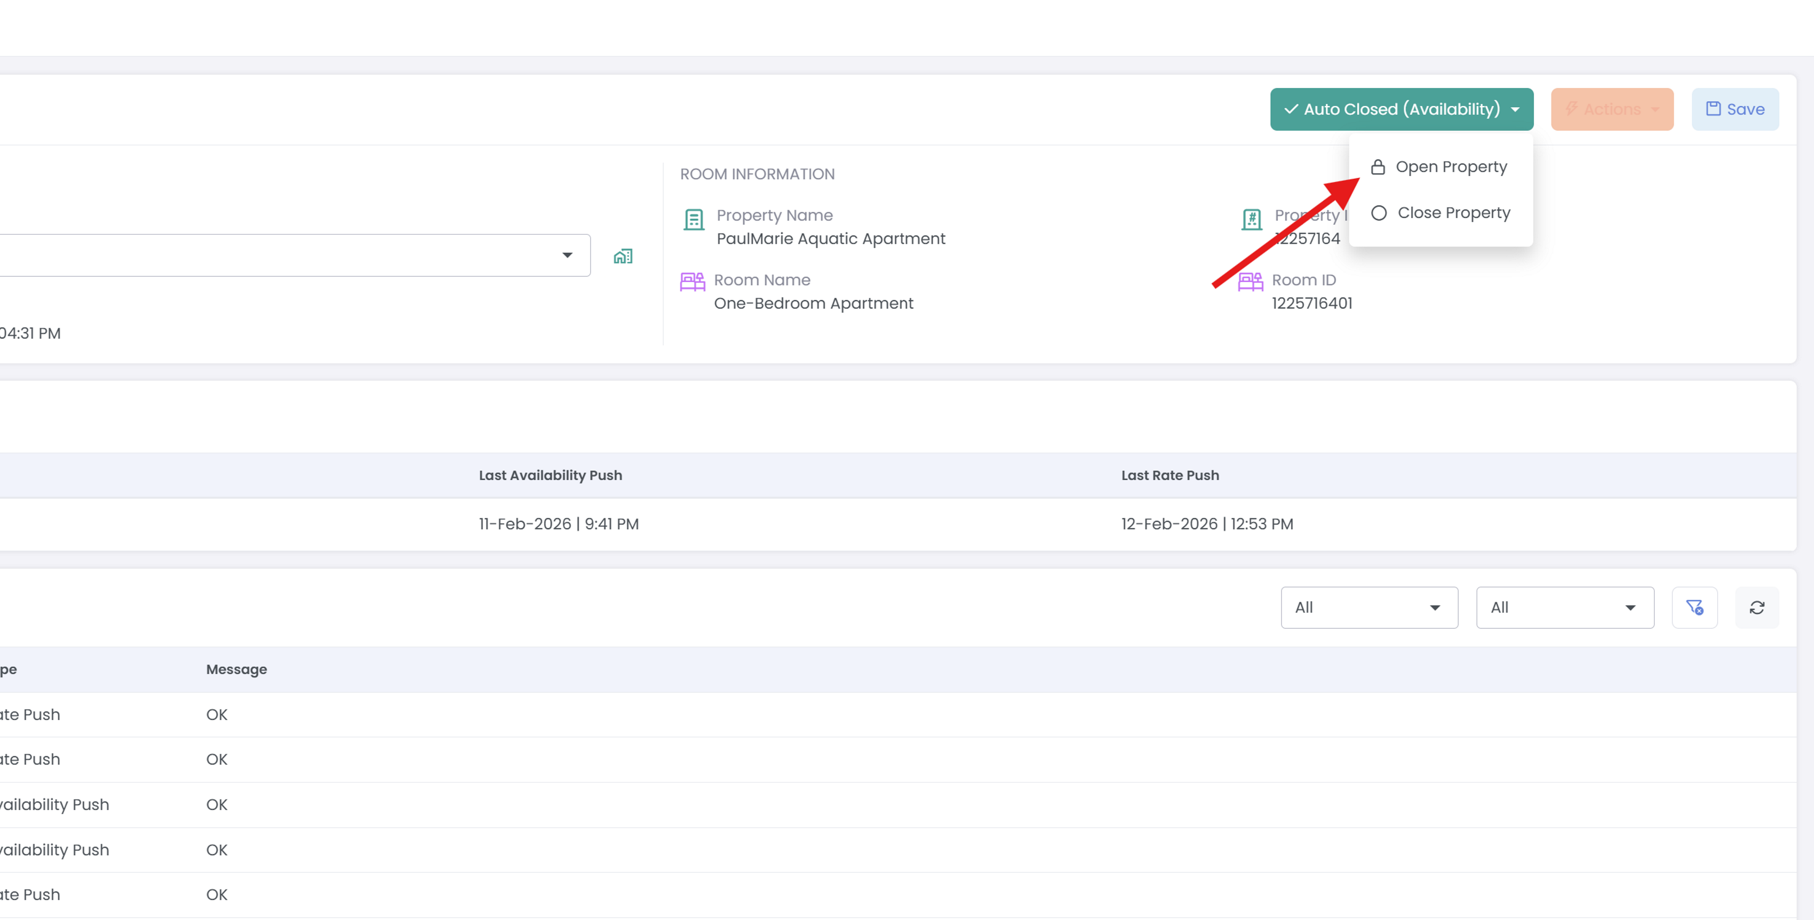The image size is (1814, 920).
Task: Click the Room ID bed icon
Action: (x=1250, y=282)
